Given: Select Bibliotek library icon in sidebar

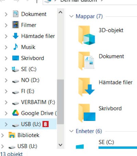Looking at the screenshot, I should [12, 135].
